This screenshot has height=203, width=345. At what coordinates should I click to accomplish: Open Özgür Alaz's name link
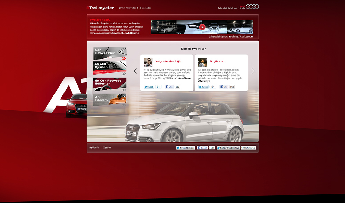click(x=217, y=61)
